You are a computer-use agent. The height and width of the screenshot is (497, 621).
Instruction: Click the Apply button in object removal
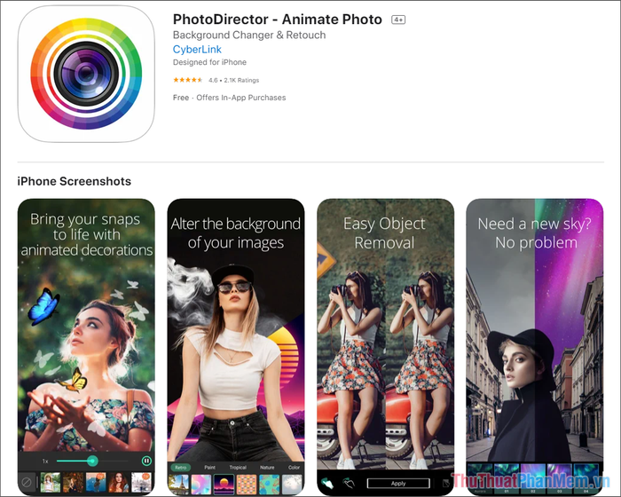(398, 483)
